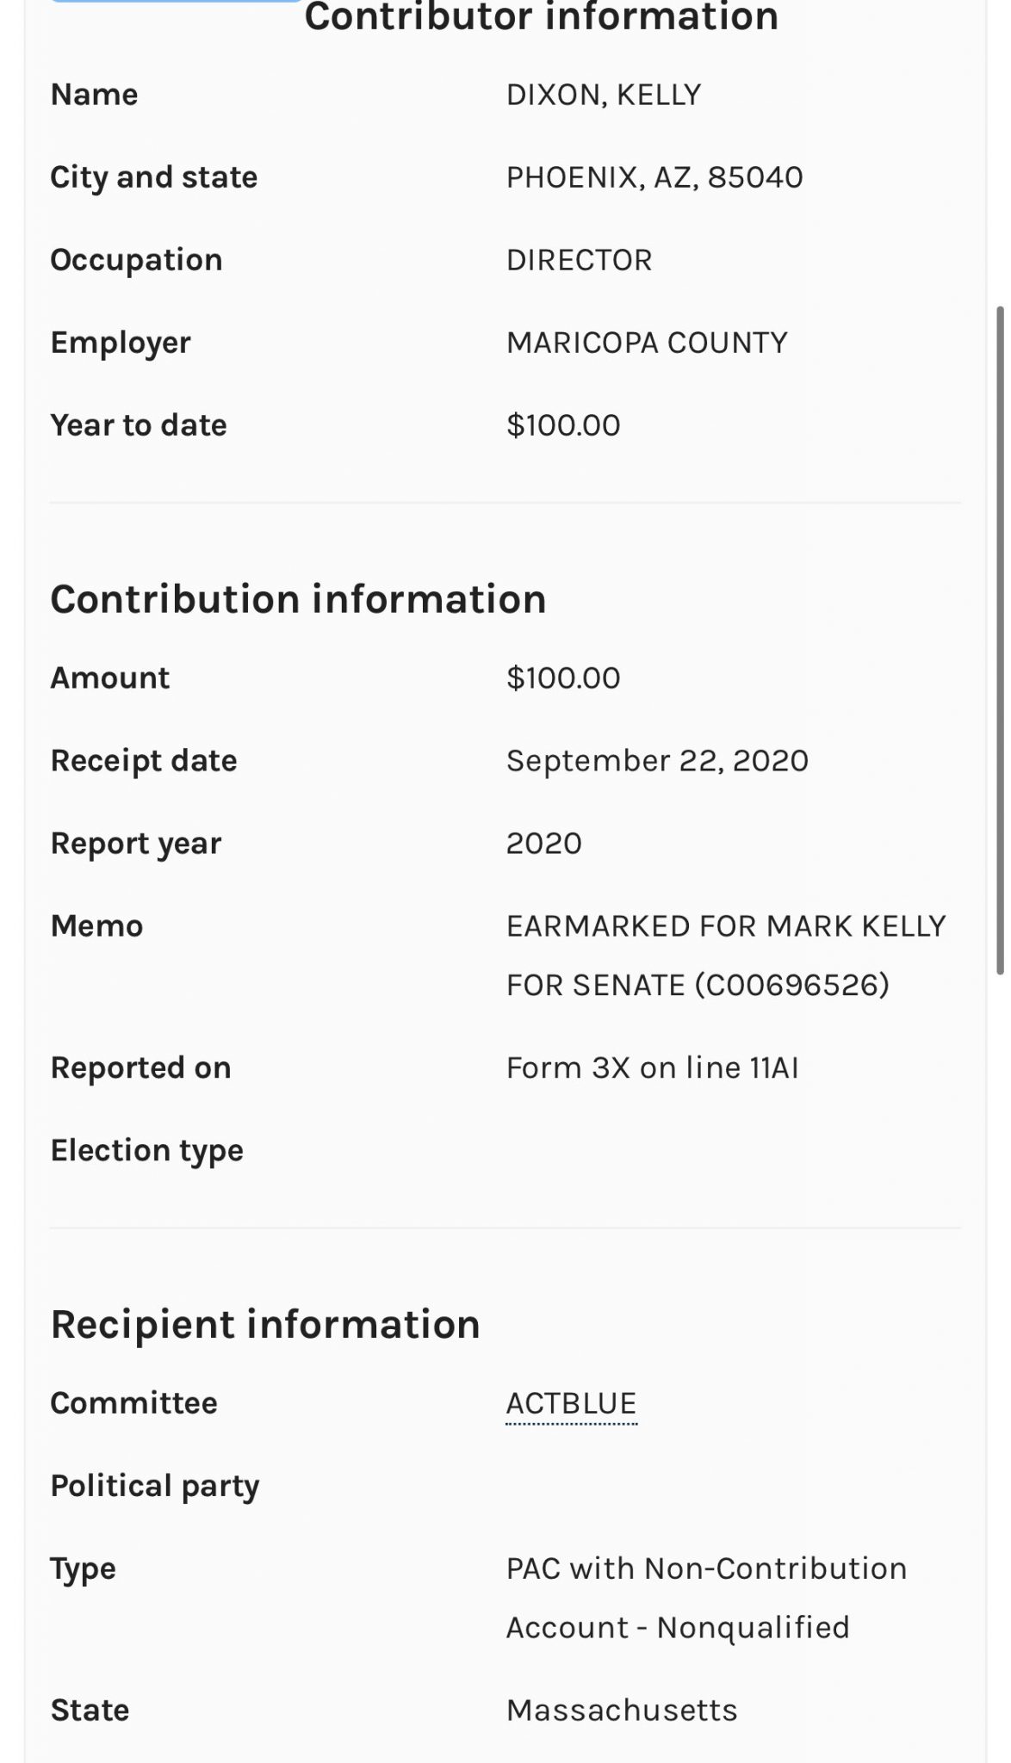
Task: Click the Contribution information heading
Action: 298,599
